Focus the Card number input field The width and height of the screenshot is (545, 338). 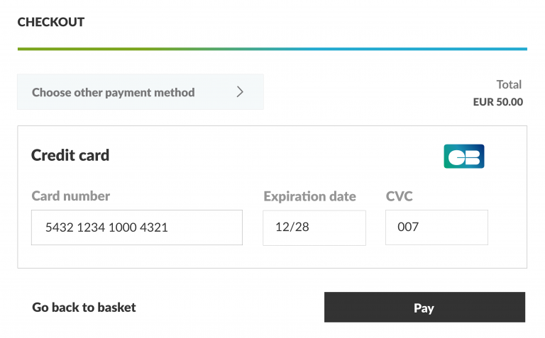[136, 227]
